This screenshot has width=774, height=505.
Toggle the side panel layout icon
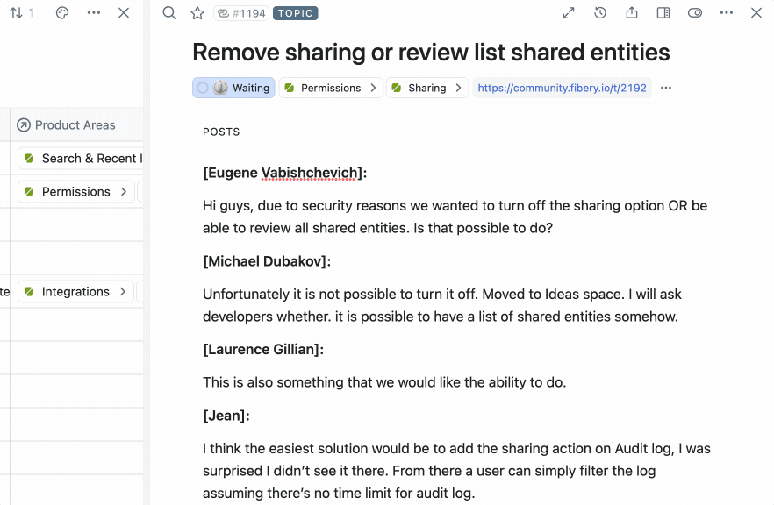663,13
